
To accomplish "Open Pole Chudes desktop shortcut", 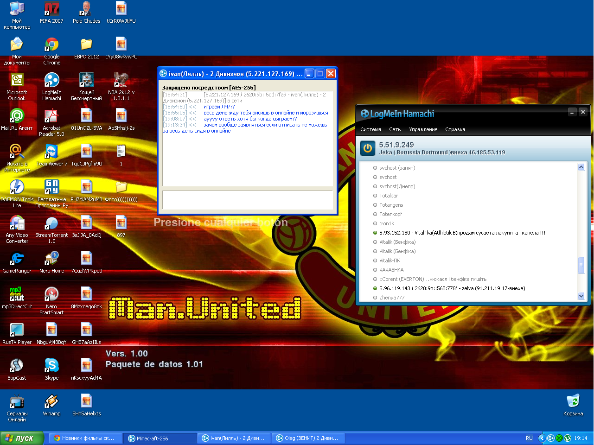I will 86,13.
